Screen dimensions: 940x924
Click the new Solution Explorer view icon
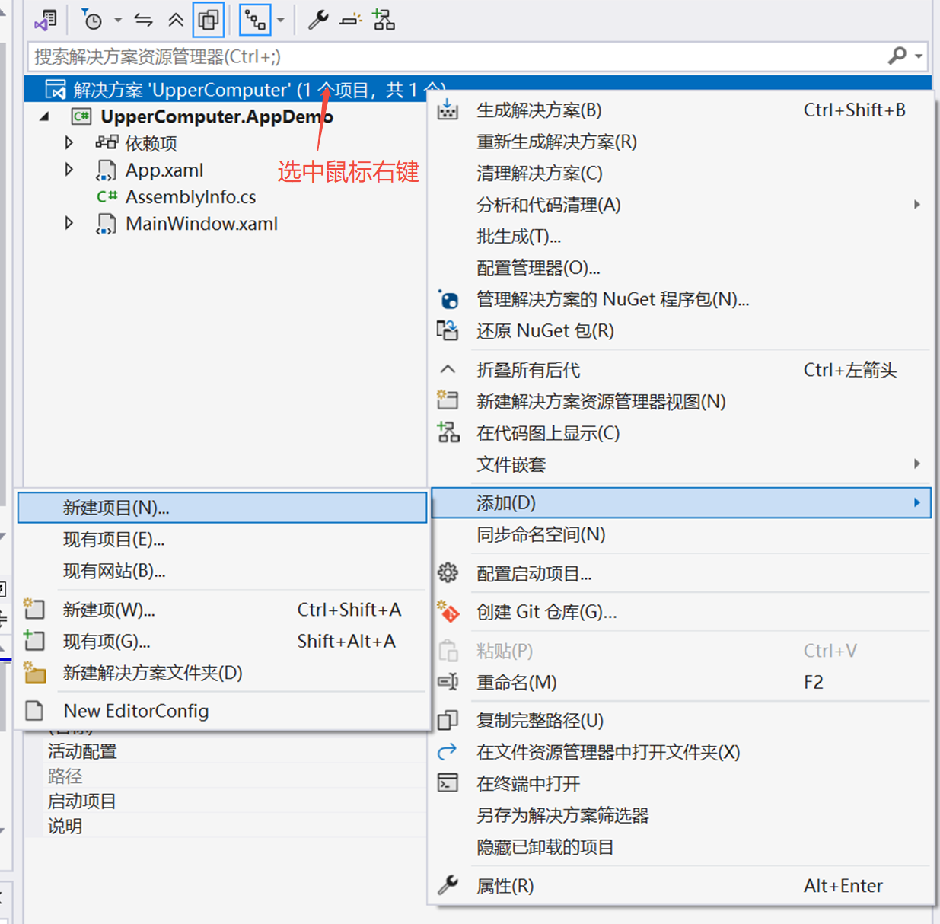coord(448,400)
